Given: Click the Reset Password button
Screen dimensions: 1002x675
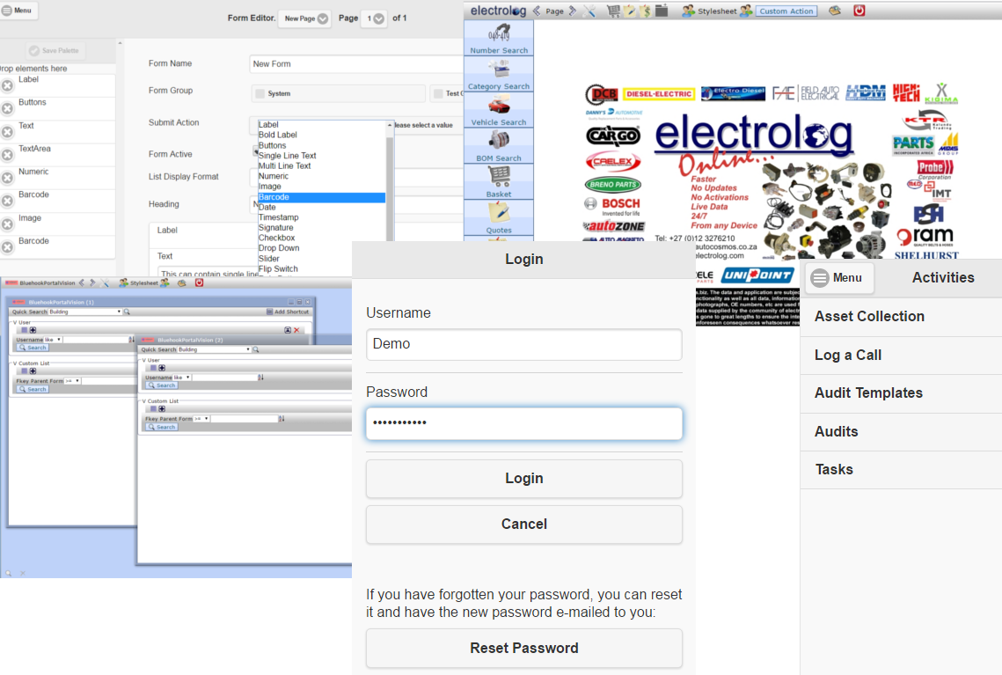Looking at the screenshot, I should [524, 648].
